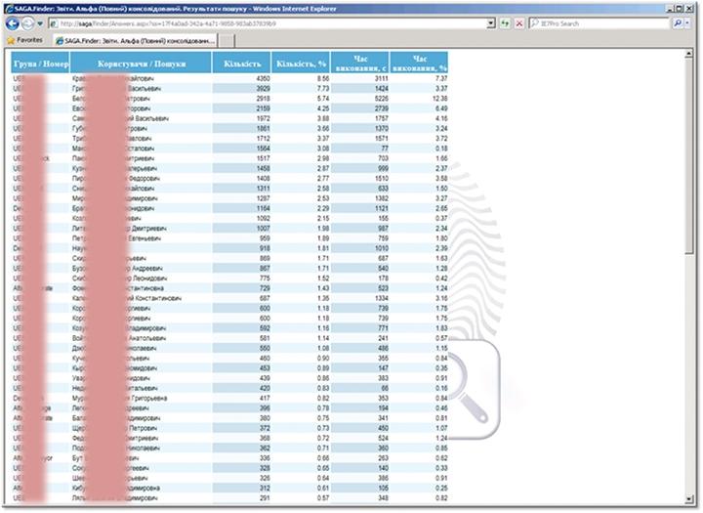The width and height of the screenshot is (703, 513).
Task: Click the Internet Explorer page icon in address bar
Action: click(x=52, y=22)
